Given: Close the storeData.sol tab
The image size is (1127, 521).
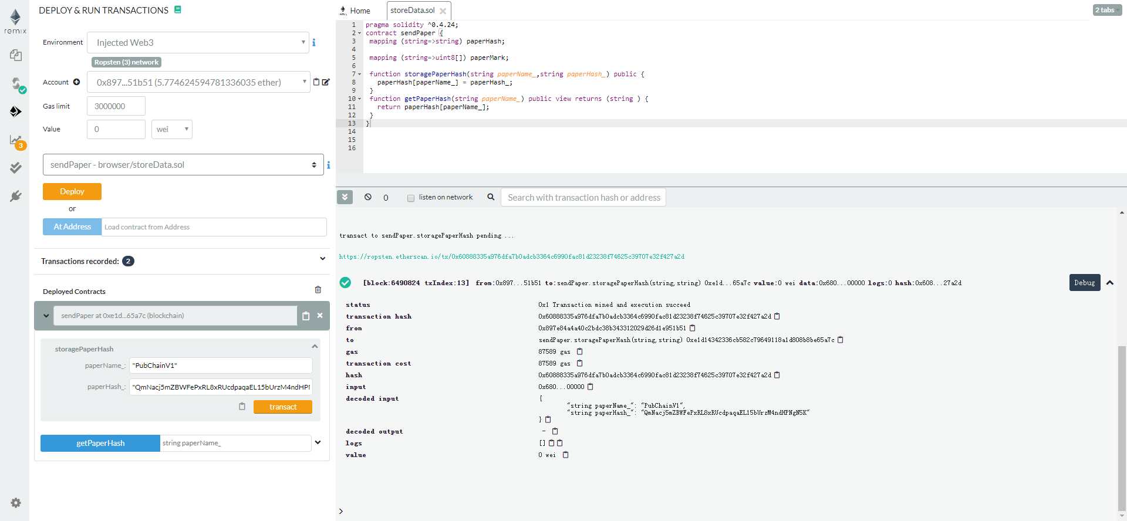Looking at the screenshot, I should pyautogui.click(x=443, y=11).
